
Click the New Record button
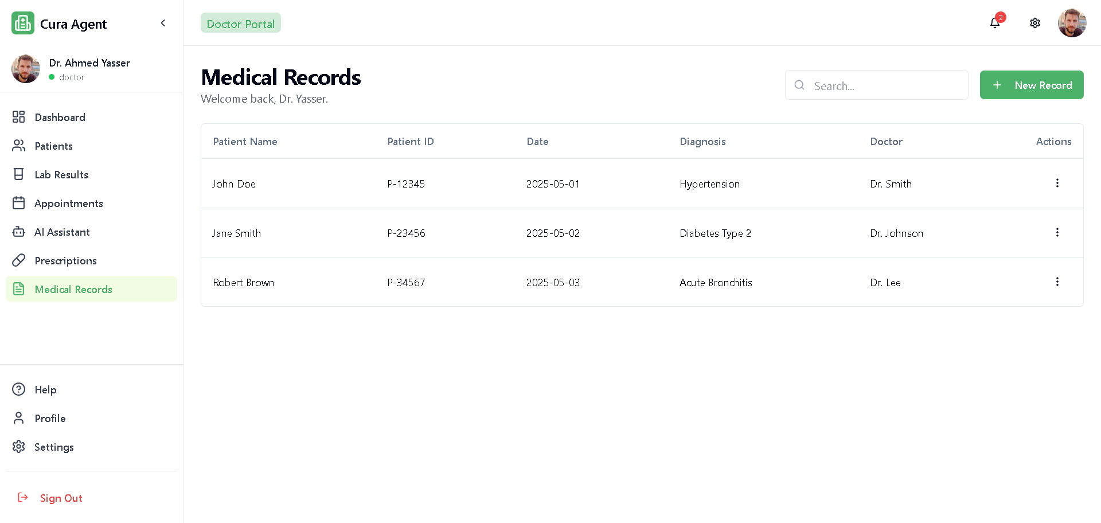[x=1031, y=85]
